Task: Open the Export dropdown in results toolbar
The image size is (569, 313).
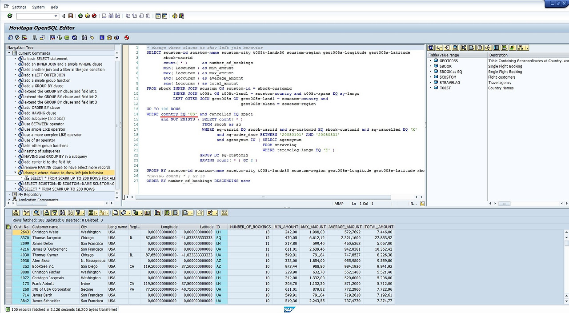Action: point(141,213)
